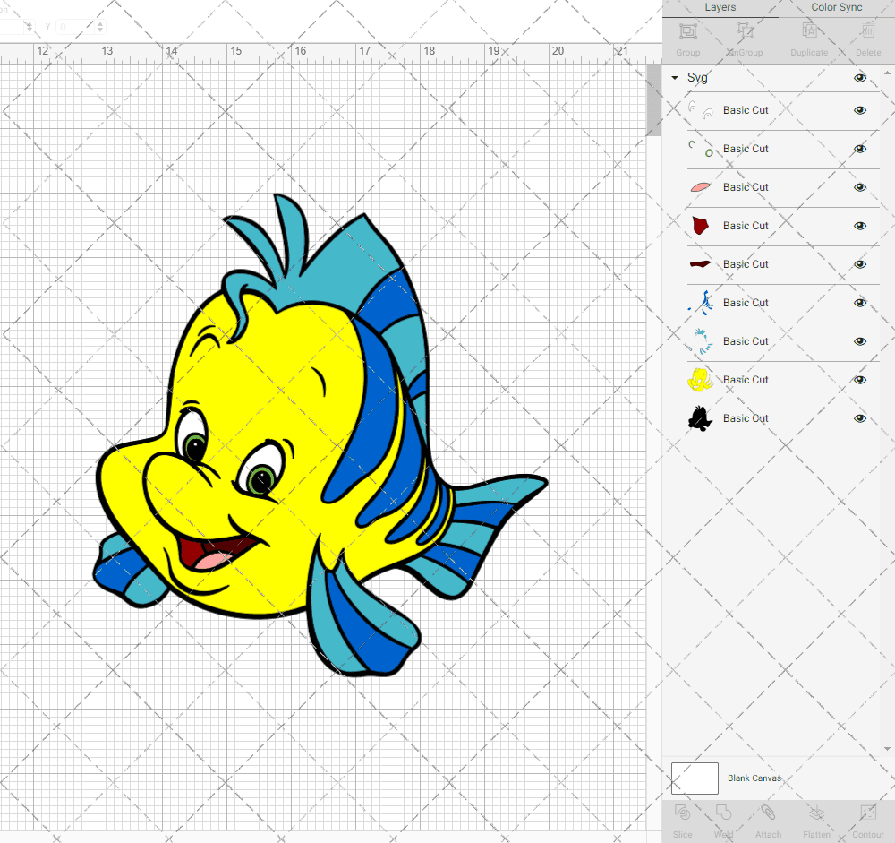Select the Slice tool
This screenshot has width=895, height=843.
[x=682, y=813]
